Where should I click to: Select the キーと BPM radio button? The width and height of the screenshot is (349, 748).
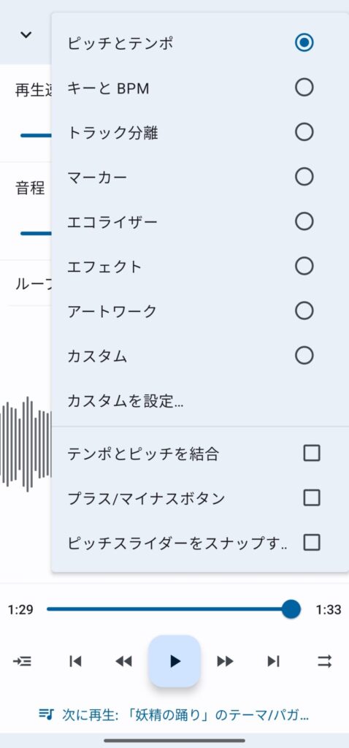304,88
